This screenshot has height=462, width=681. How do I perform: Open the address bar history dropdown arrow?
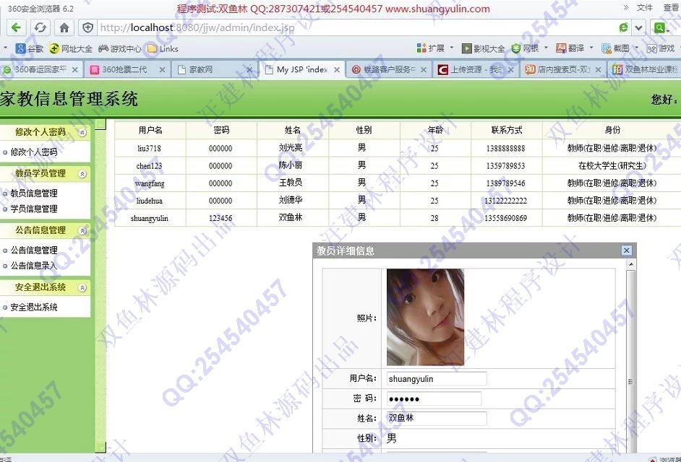[x=638, y=27]
